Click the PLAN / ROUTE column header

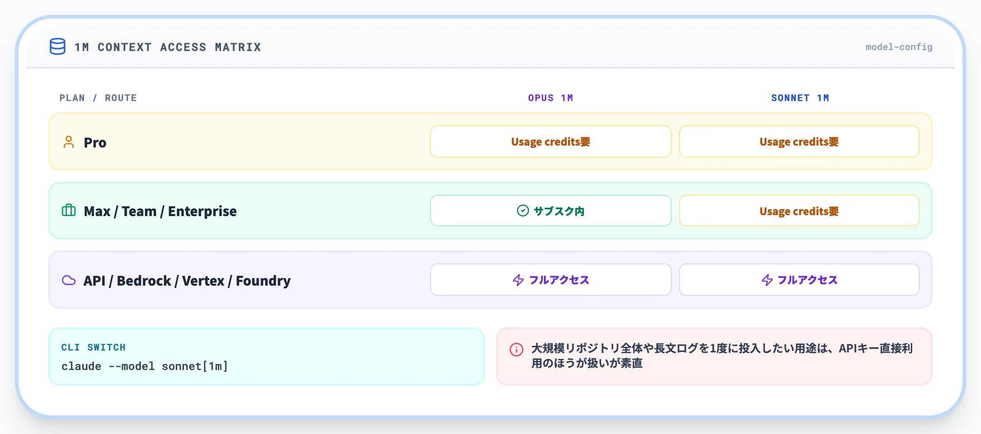click(98, 98)
